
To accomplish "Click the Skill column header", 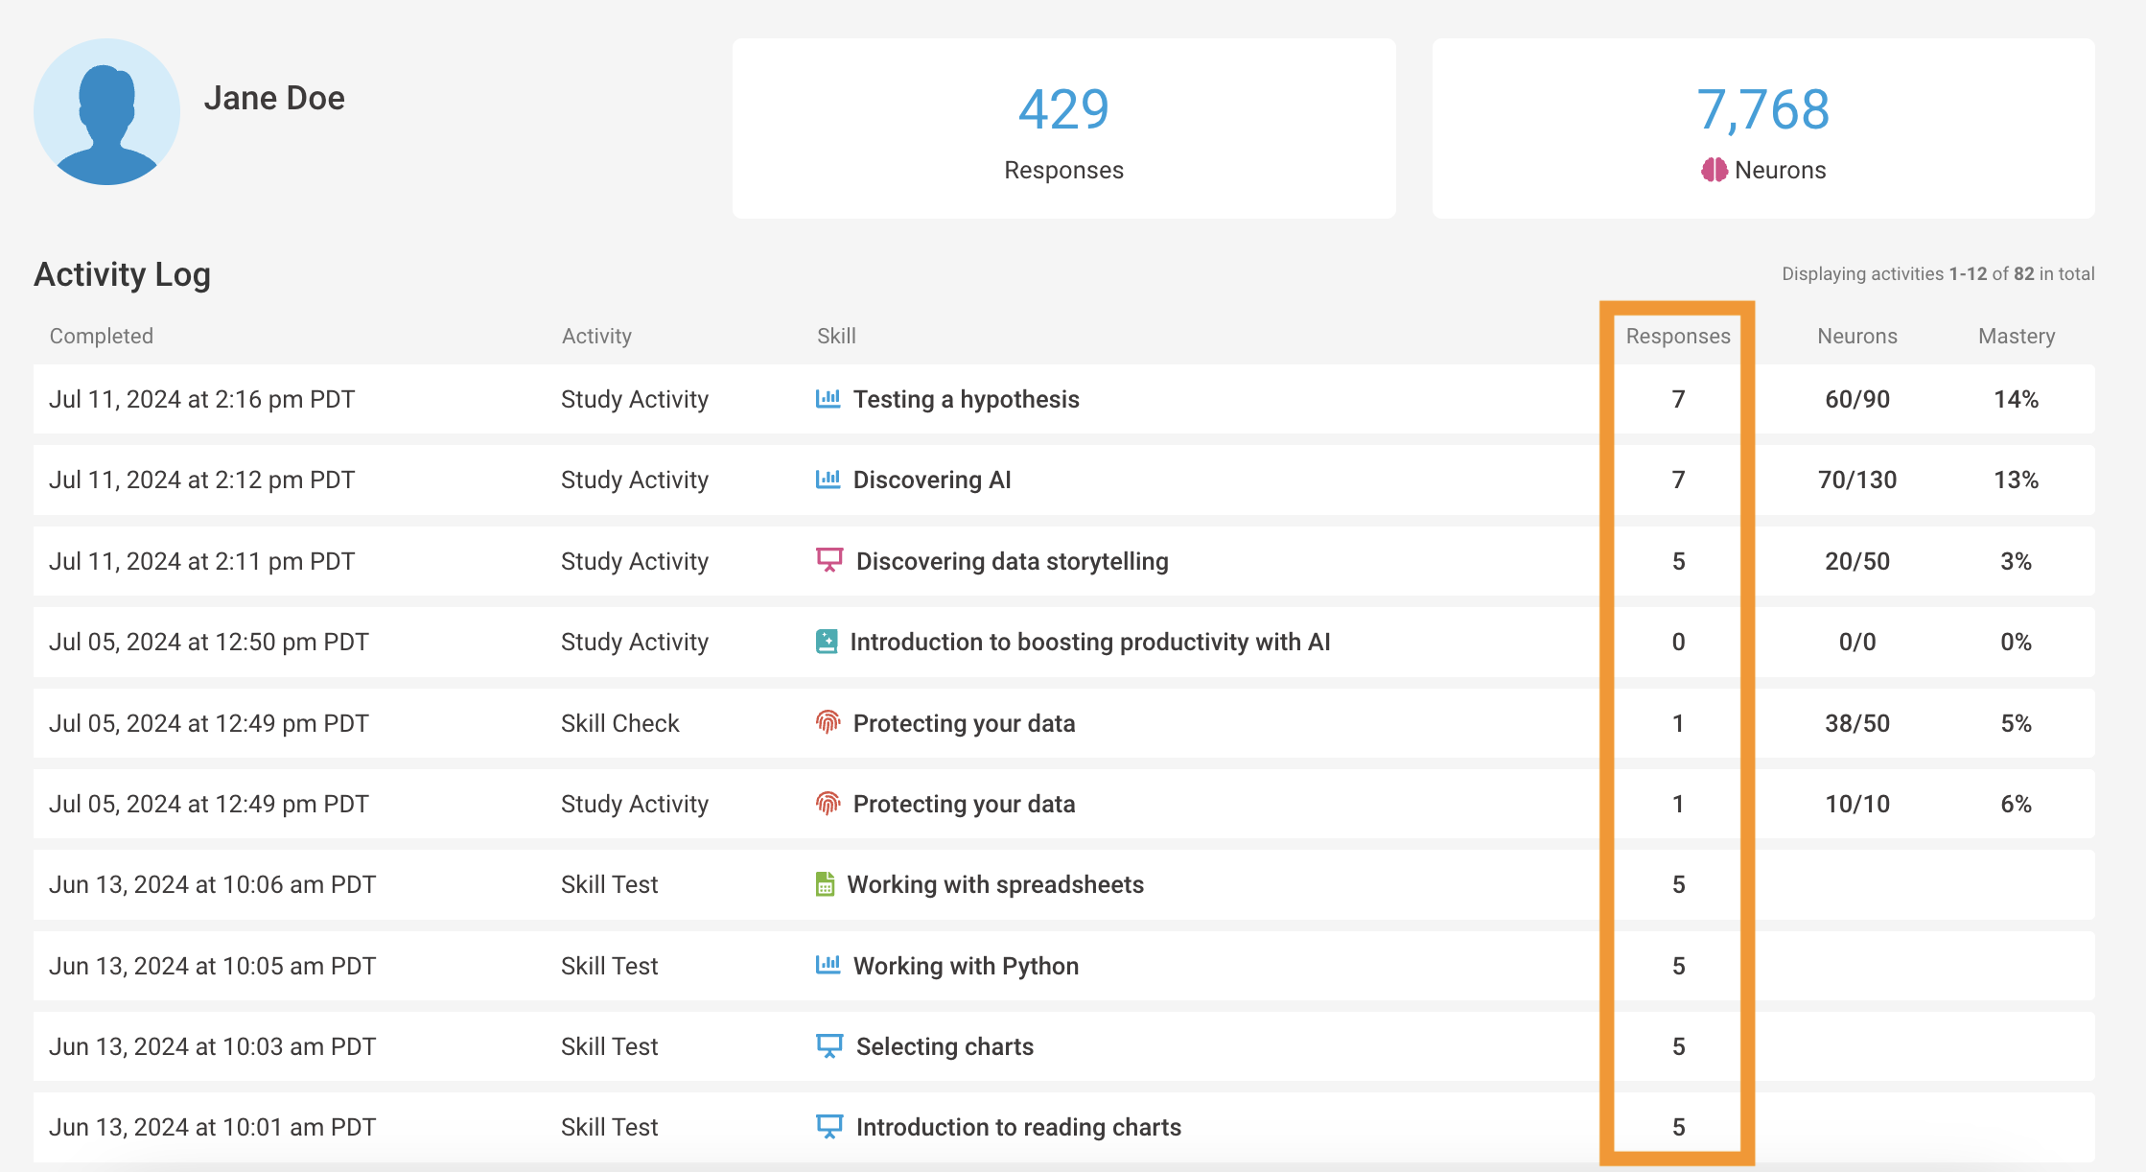I will (836, 336).
